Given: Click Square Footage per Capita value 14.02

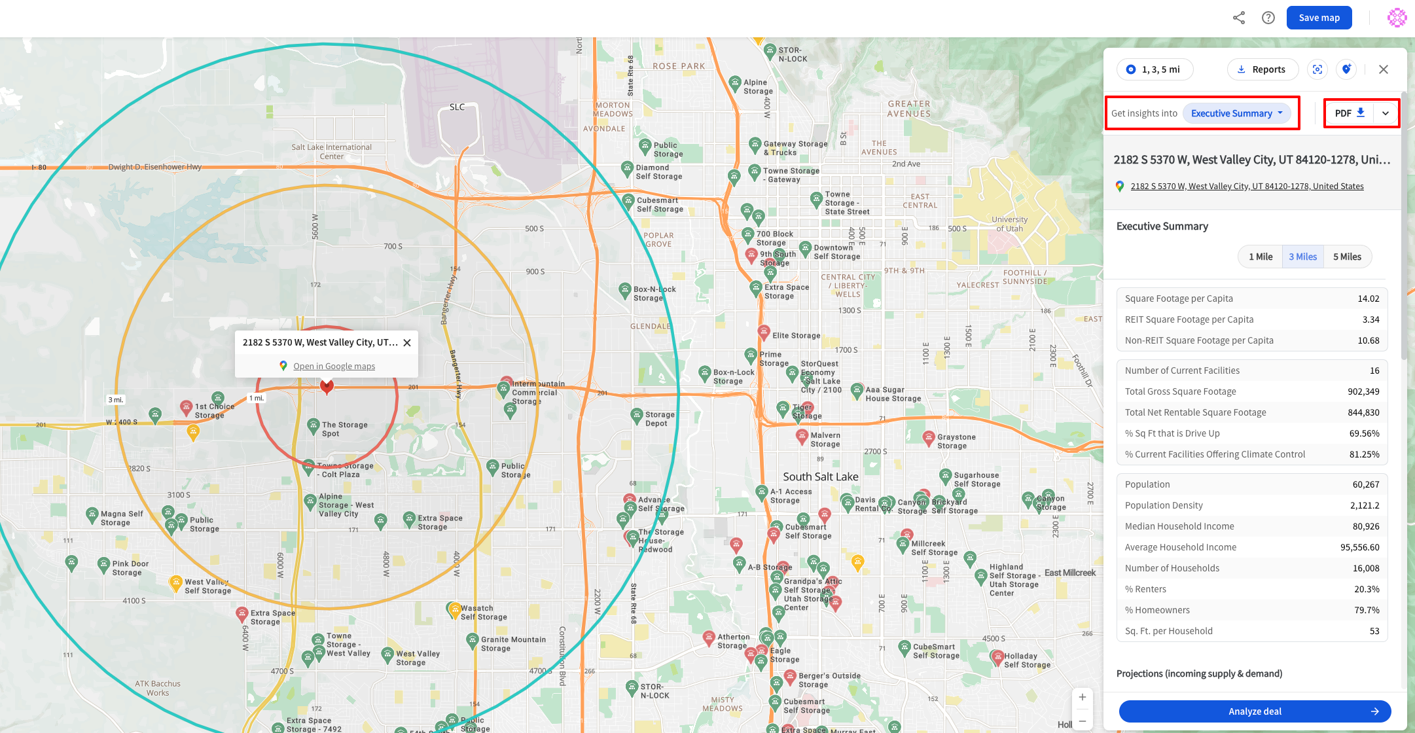Looking at the screenshot, I should point(1368,298).
